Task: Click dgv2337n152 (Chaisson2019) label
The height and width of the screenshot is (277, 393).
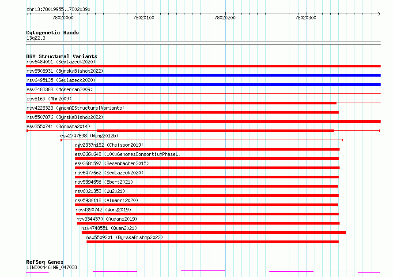Action: tap(109, 145)
